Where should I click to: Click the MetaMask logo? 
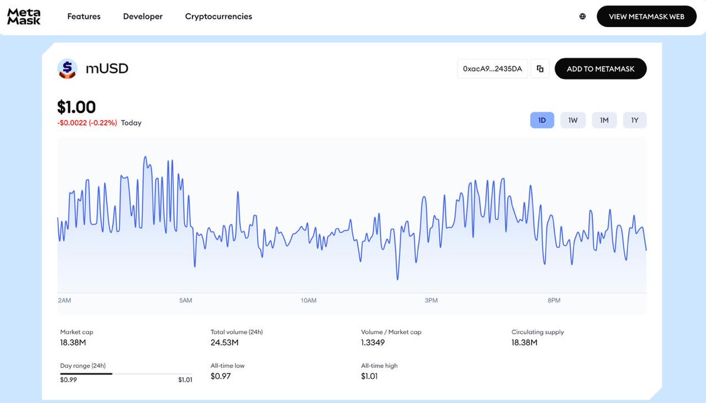pos(24,16)
